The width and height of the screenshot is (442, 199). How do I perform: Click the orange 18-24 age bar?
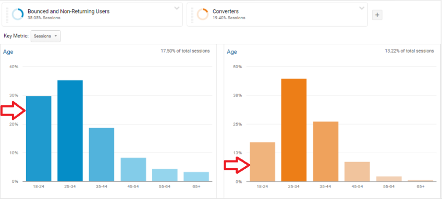point(263,162)
